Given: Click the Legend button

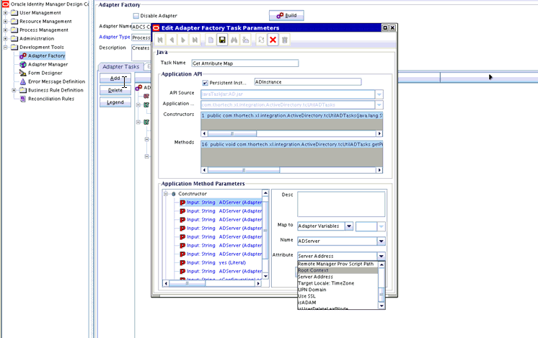Looking at the screenshot, I should point(115,102).
